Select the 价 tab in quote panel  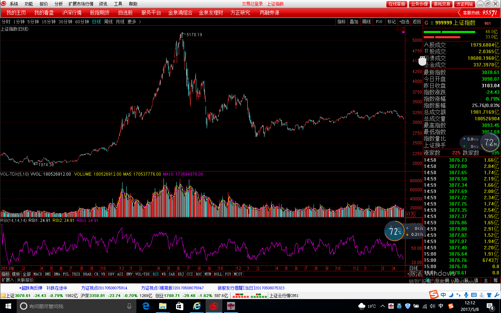point(437,280)
